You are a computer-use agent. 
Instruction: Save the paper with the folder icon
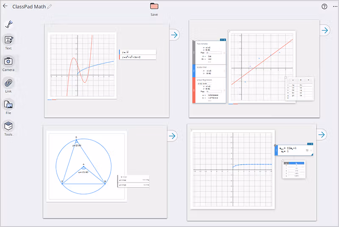coord(154,6)
